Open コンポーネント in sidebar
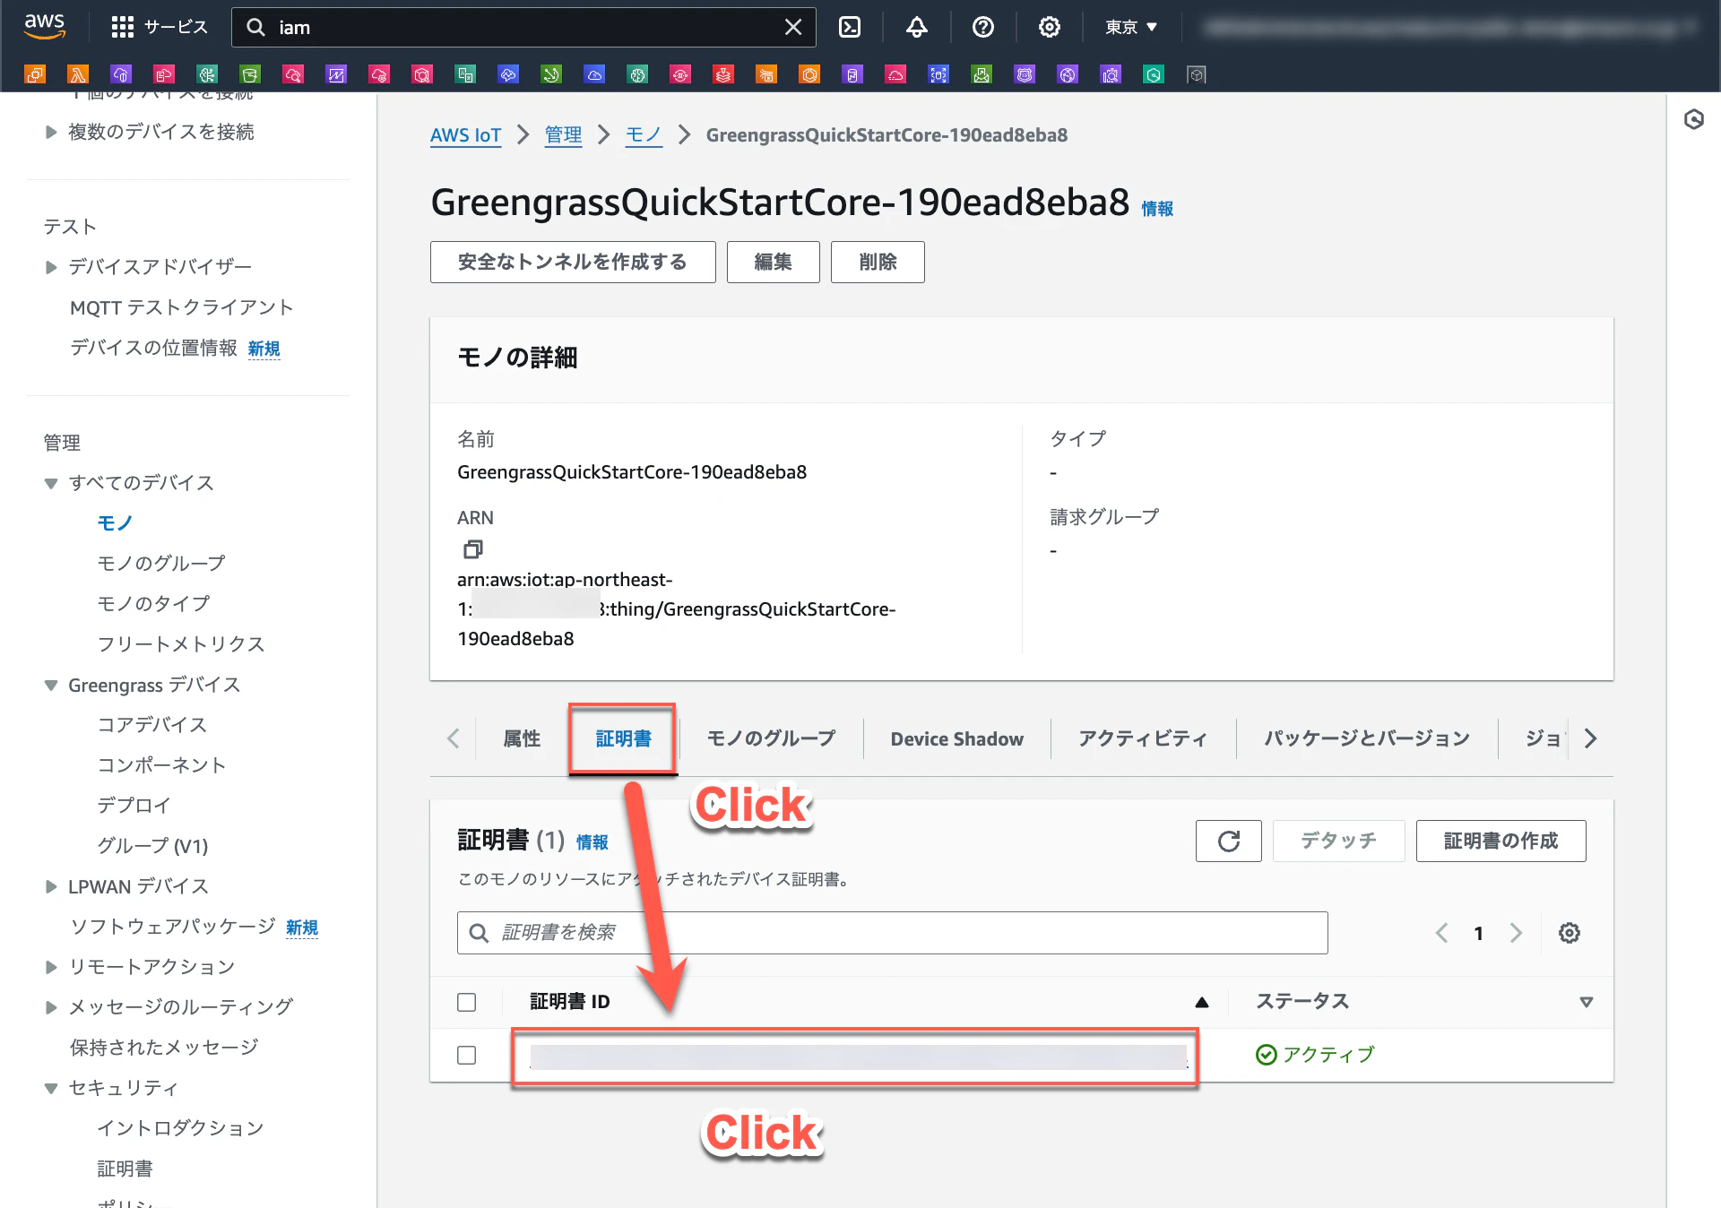Viewport: 1721px width, 1208px height. (161, 765)
